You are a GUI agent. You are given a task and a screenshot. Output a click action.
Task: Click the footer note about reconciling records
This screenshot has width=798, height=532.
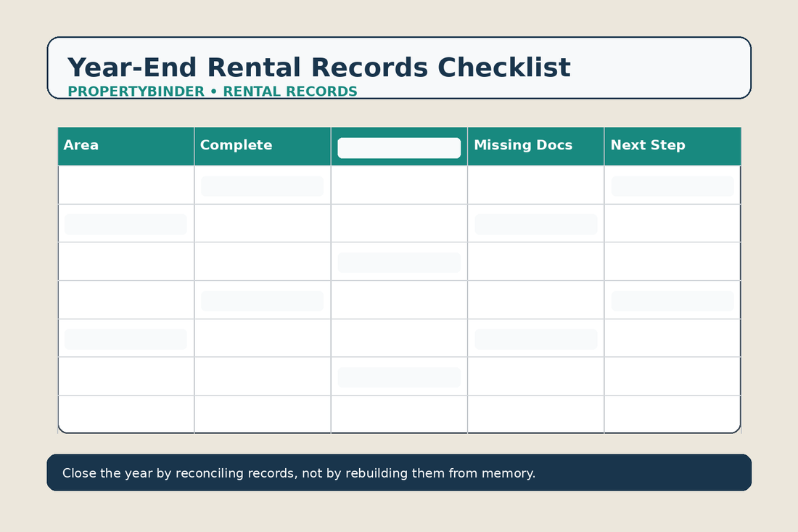coord(299,473)
